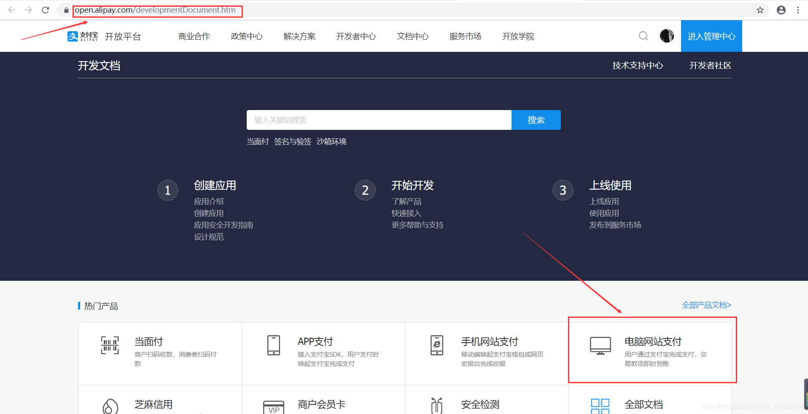Open the 创建应用 sub-link in step 1

point(209,213)
